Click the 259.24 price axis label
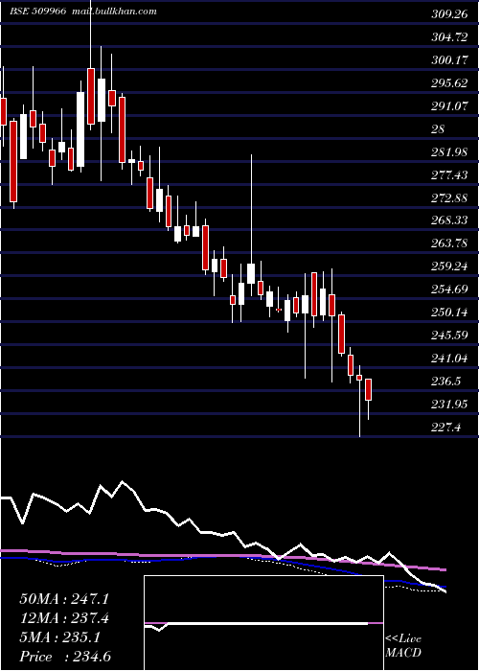Image resolution: width=479 pixels, height=671 pixels. (x=449, y=266)
